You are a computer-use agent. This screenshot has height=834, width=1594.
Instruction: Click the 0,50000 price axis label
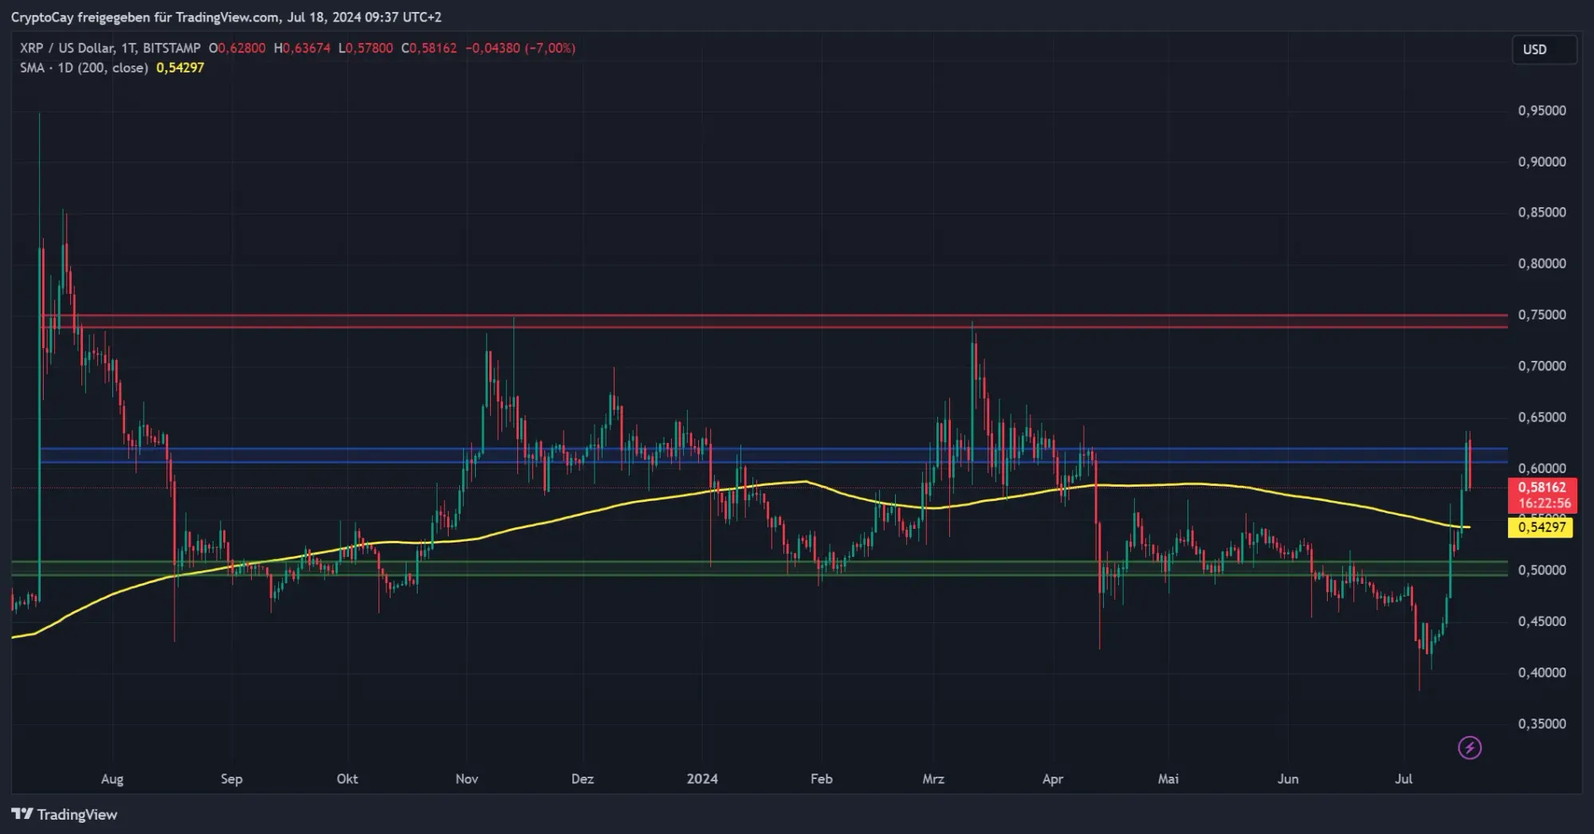pyautogui.click(x=1541, y=570)
